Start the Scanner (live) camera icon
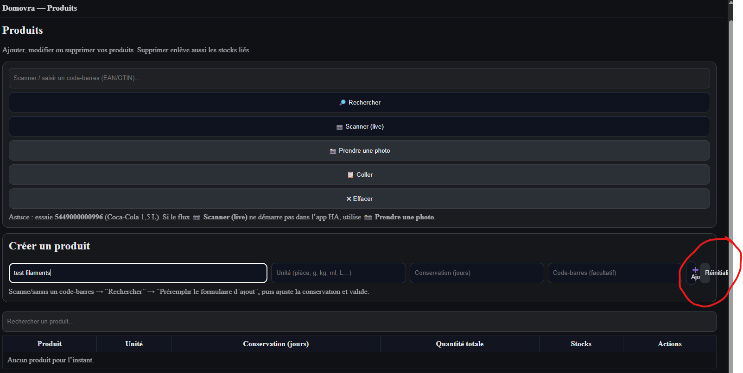The image size is (743, 373). tap(339, 127)
